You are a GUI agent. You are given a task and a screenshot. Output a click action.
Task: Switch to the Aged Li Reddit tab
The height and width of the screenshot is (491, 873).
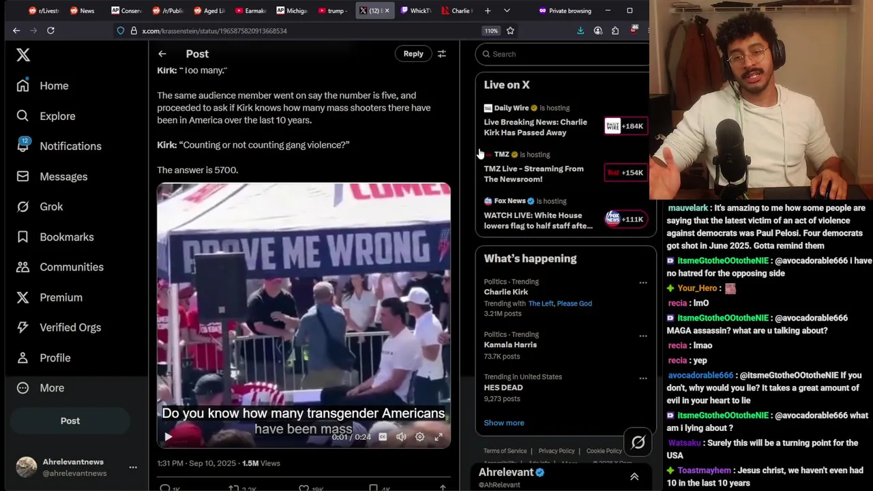[209, 11]
